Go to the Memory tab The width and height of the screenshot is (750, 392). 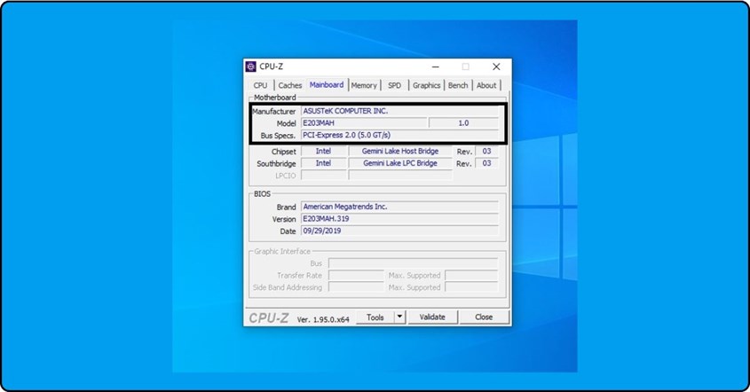click(364, 85)
